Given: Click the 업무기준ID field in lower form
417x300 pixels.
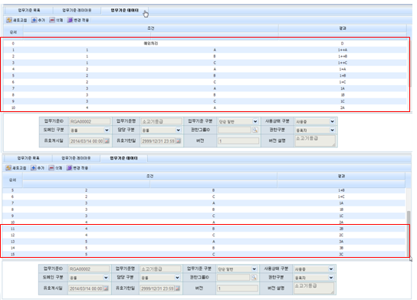Looking at the screenshot, I should click(x=89, y=269).
